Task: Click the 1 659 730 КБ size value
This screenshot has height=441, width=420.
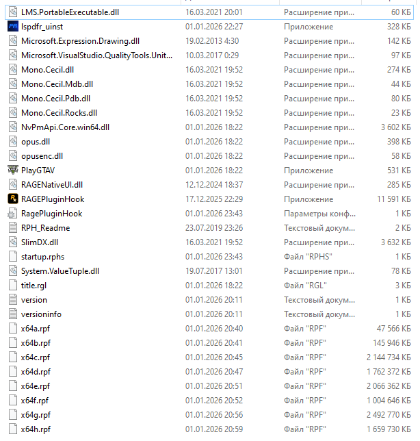Action: (389, 429)
